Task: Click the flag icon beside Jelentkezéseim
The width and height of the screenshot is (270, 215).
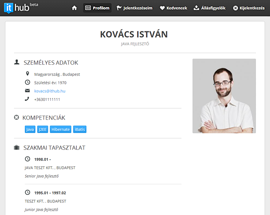Action: (119, 8)
